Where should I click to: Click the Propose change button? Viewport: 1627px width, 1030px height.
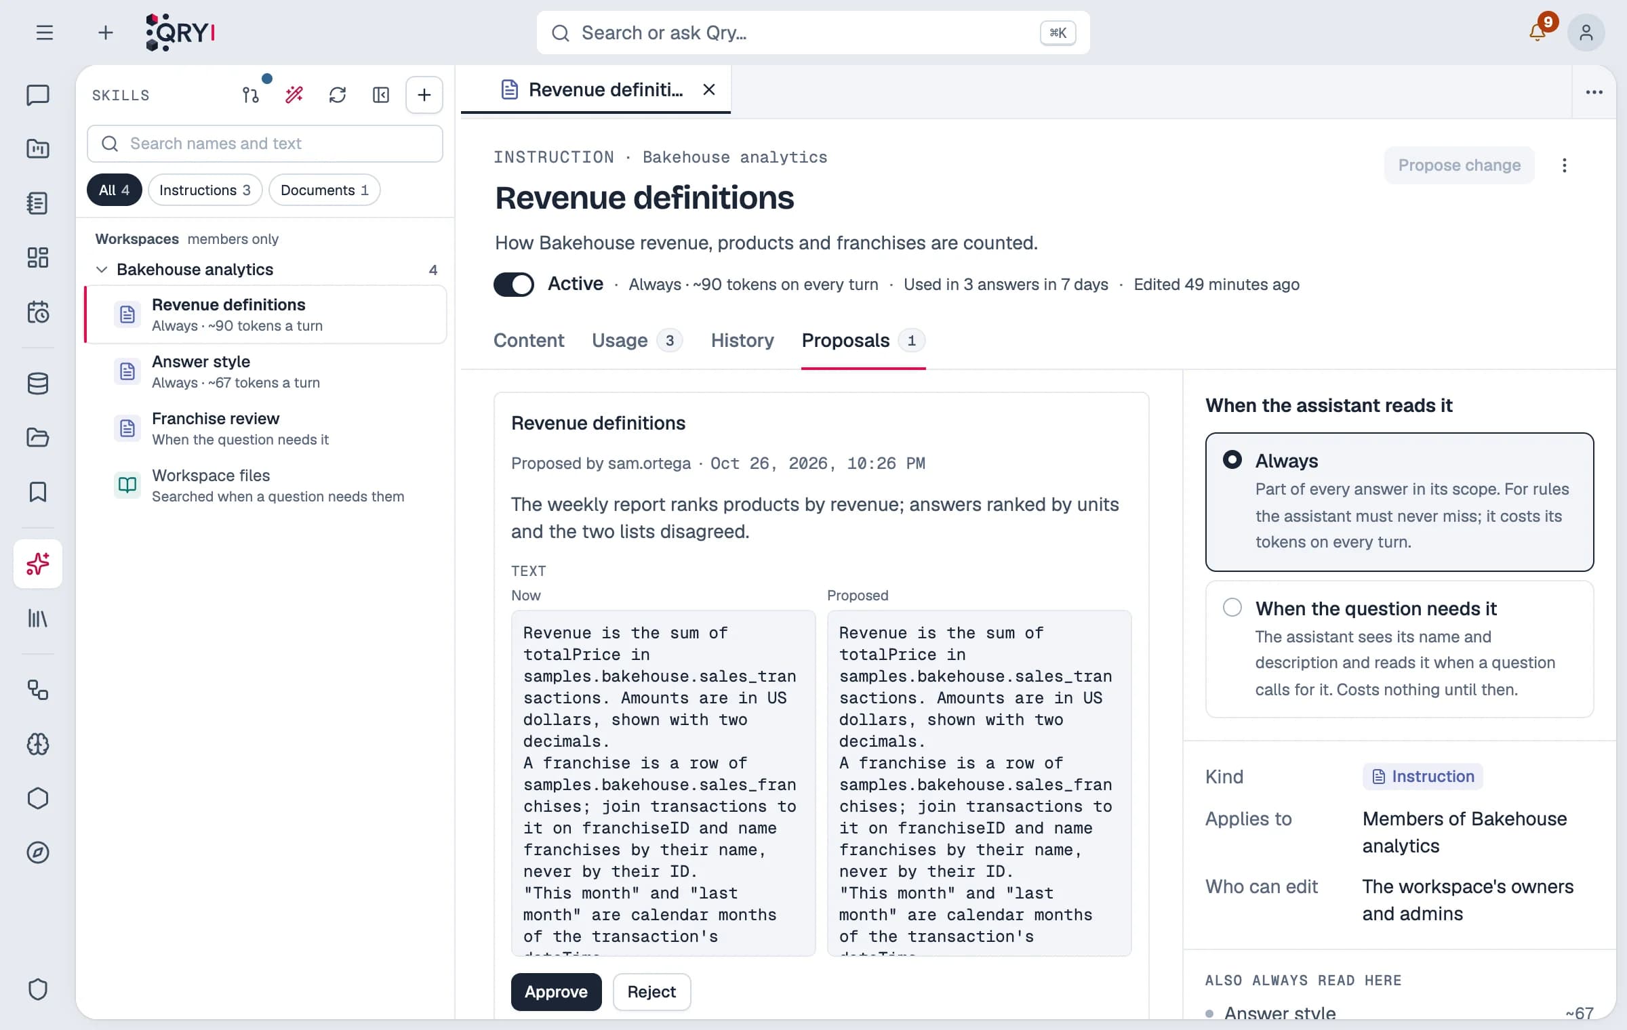tap(1460, 165)
